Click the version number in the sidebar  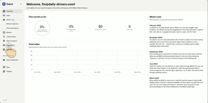(5, 100)
